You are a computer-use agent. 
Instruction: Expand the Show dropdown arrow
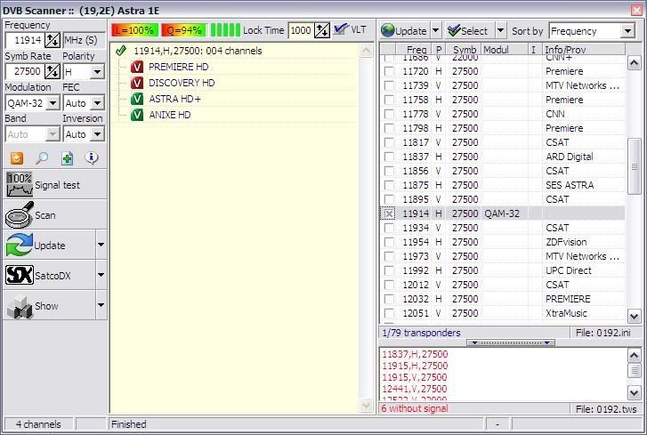[101, 305]
